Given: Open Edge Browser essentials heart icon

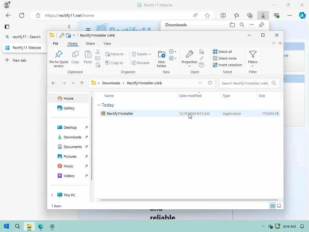Looking at the screenshot, I should click(x=276, y=15).
